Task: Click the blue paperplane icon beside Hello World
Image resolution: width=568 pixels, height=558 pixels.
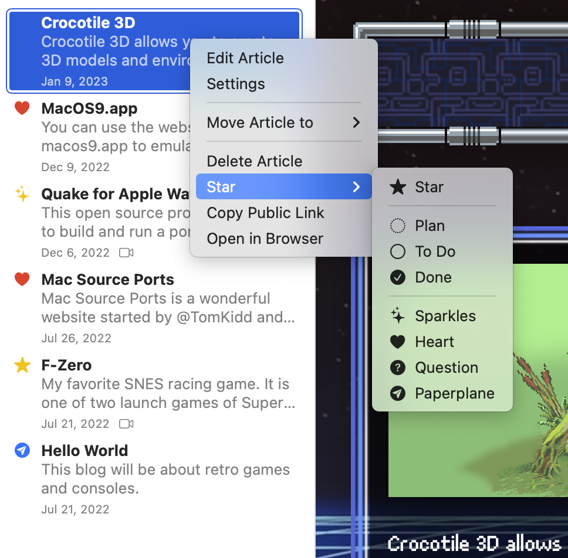Action: (22, 451)
